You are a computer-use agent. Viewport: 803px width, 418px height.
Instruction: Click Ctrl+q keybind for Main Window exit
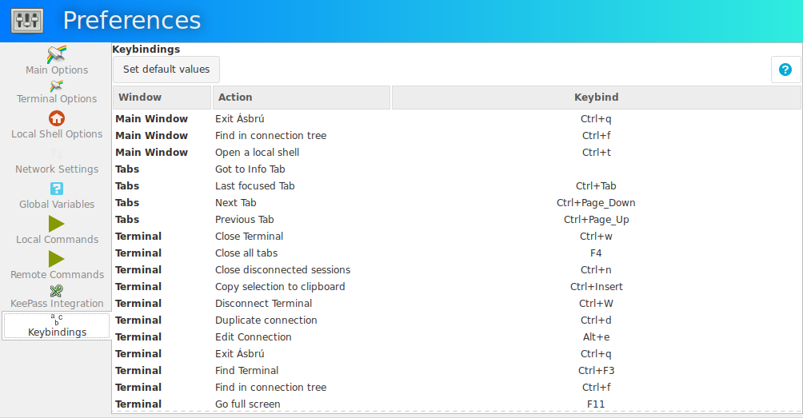click(x=596, y=119)
